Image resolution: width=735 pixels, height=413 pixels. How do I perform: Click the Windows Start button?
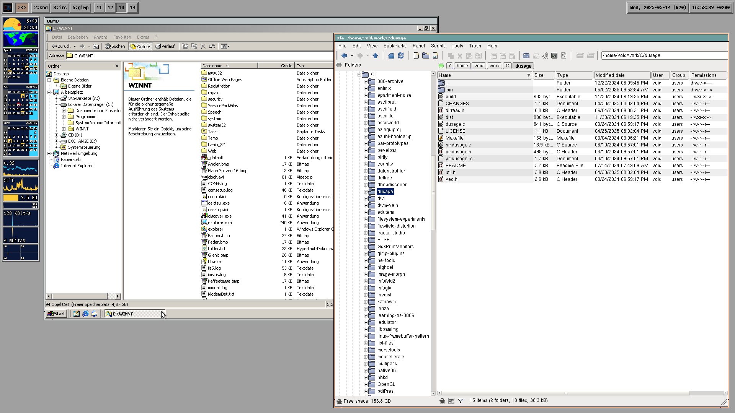click(57, 314)
